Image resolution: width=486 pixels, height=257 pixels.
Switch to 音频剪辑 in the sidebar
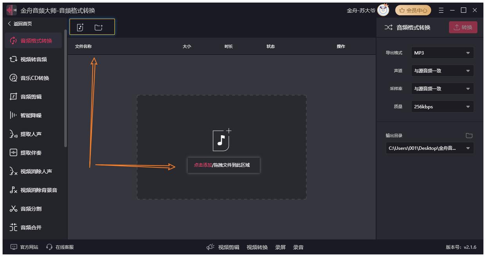[x=31, y=97]
